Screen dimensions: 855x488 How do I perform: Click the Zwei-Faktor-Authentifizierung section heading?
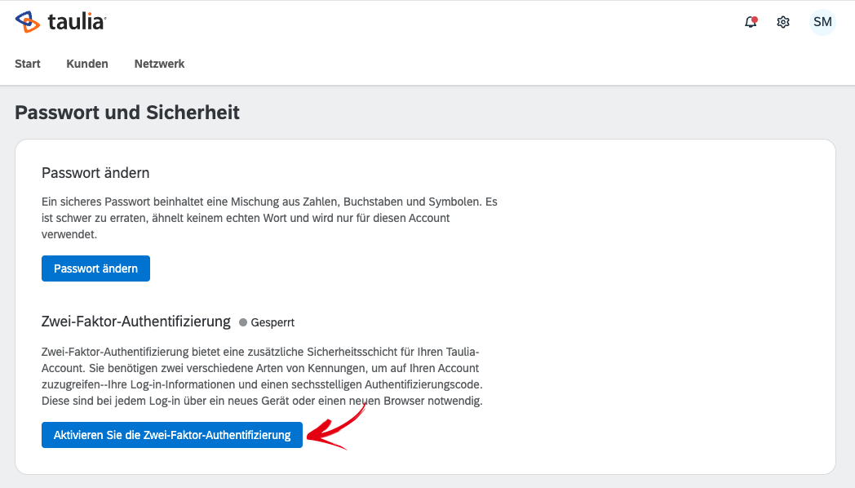pos(135,322)
